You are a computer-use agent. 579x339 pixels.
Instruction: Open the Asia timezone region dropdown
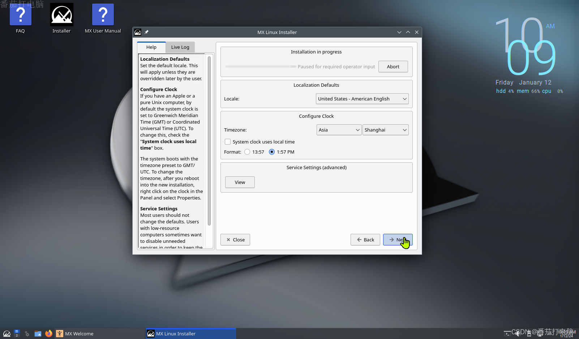click(x=339, y=130)
